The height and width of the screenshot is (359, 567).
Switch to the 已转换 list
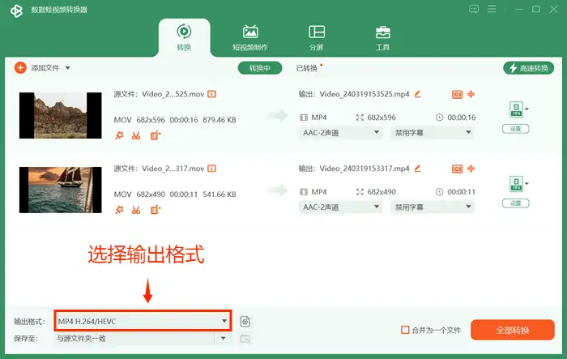coord(307,68)
